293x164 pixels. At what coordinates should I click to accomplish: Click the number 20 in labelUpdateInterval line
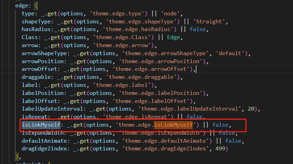click(x=251, y=109)
